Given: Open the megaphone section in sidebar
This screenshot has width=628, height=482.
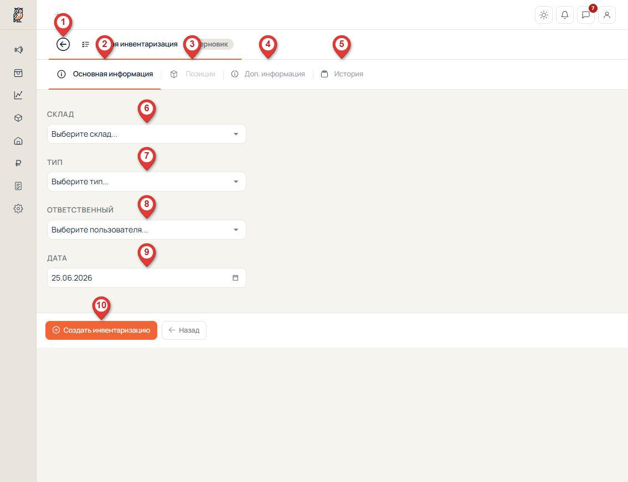Looking at the screenshot, I should point(18,50).
